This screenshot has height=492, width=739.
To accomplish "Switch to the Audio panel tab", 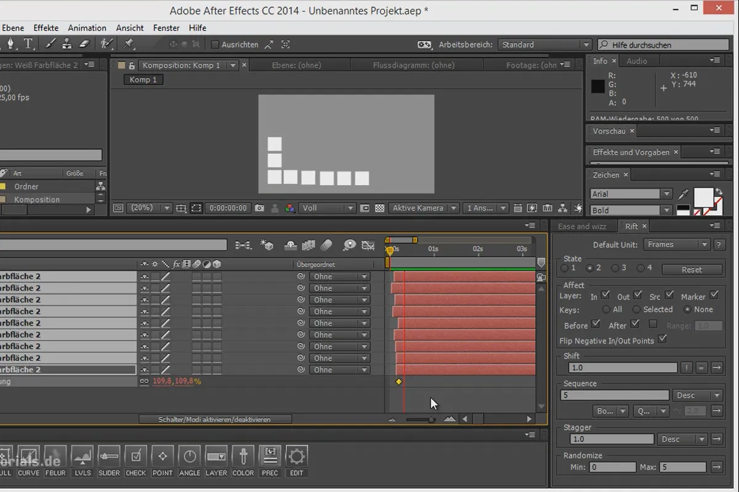I will [x=637, y=61].
